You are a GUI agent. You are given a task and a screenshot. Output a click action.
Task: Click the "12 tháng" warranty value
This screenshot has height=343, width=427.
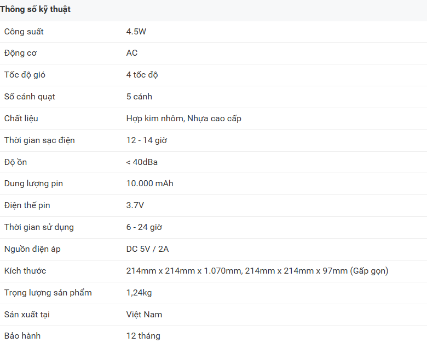click(143, 336)
